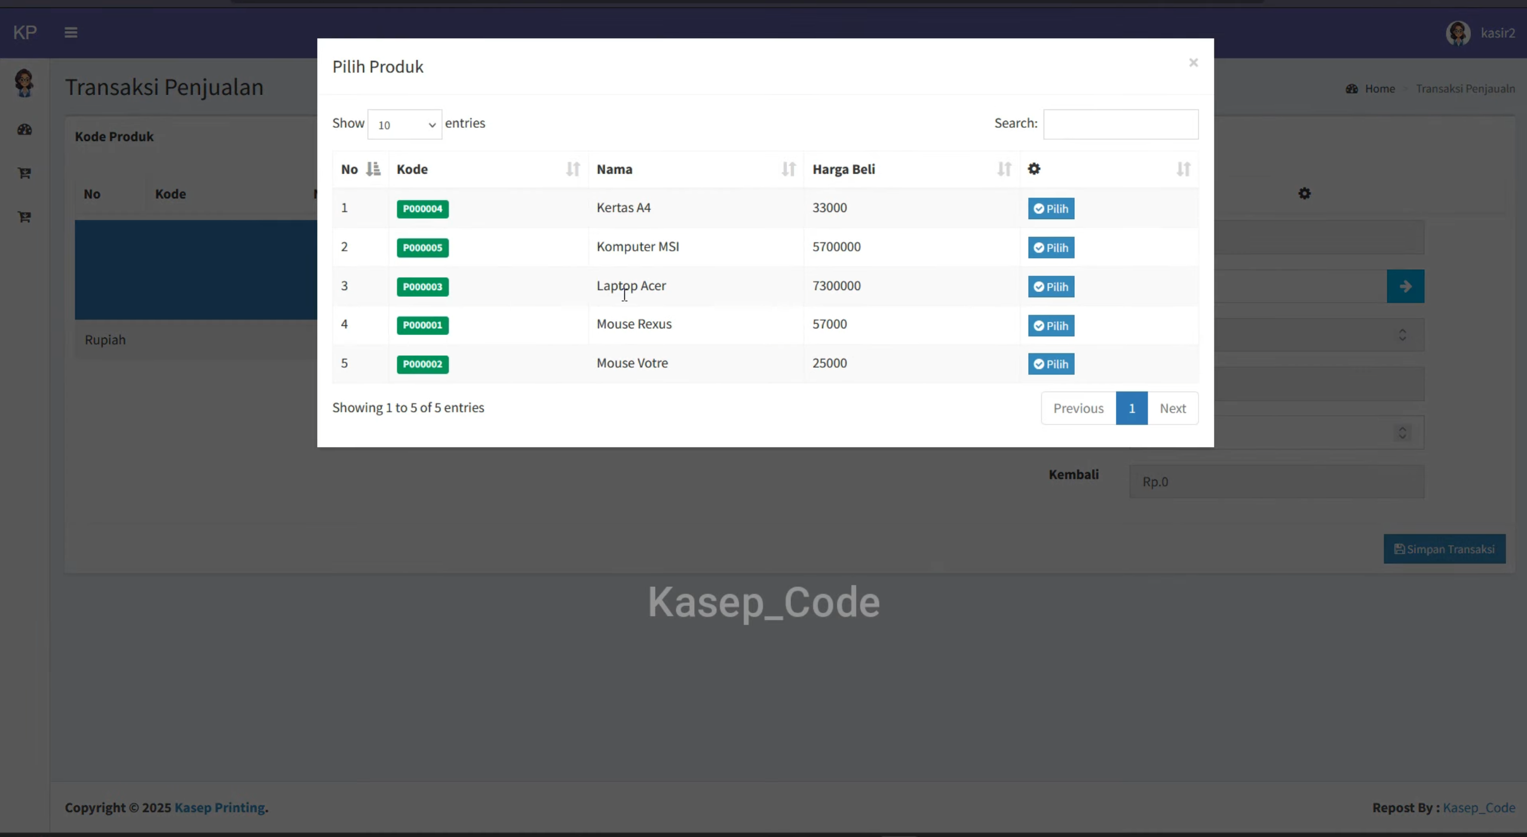Click the Simpan Transaksi button

1444,549
